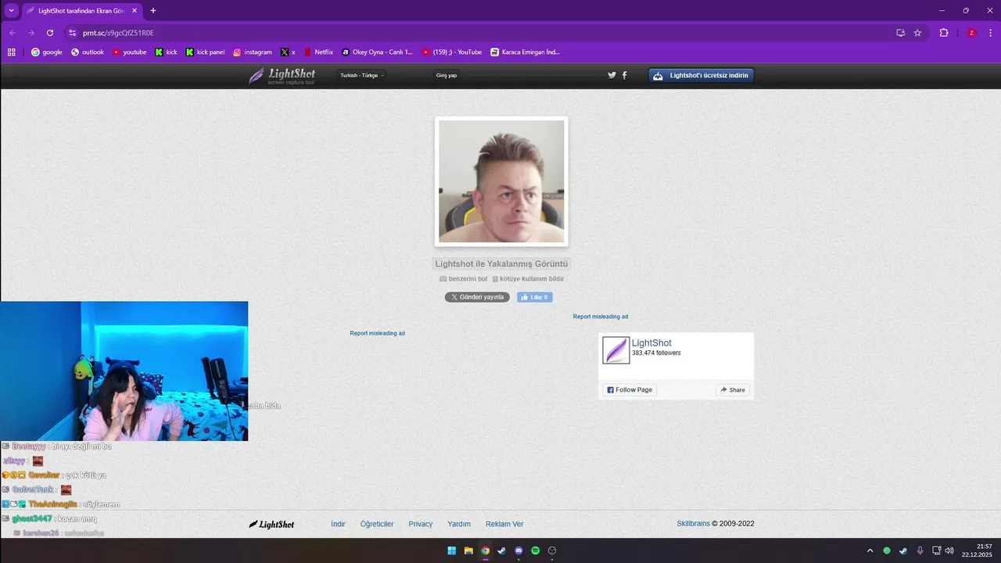The height and width of the screenshot is (563, 1001).
Task: Click the microphone icon in system tray
Action: tap(920, 550)
